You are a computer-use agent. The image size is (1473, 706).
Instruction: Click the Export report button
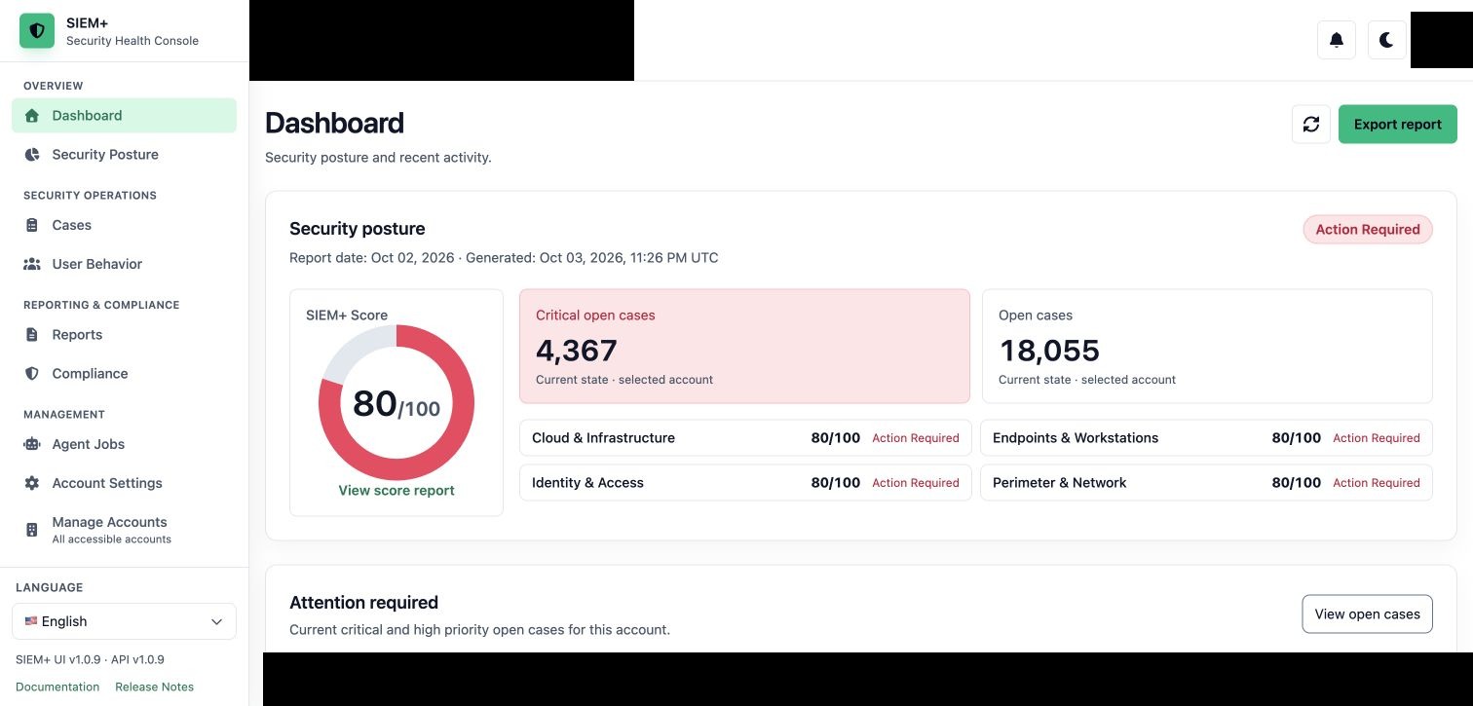point(1397,125)
